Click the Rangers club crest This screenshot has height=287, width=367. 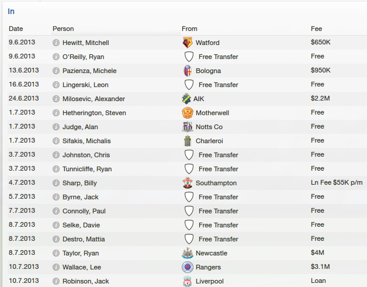(188, 267)
